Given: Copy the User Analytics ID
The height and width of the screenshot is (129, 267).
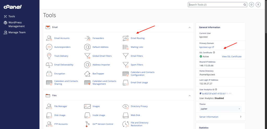Looking at the screenshot, I should [x=201, y=94].
